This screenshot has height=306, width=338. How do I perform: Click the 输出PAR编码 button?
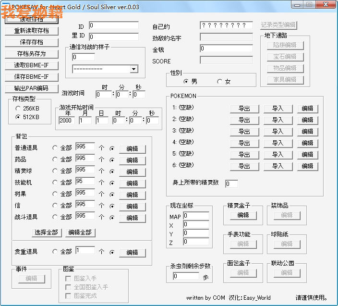click(x=32, y=88)
